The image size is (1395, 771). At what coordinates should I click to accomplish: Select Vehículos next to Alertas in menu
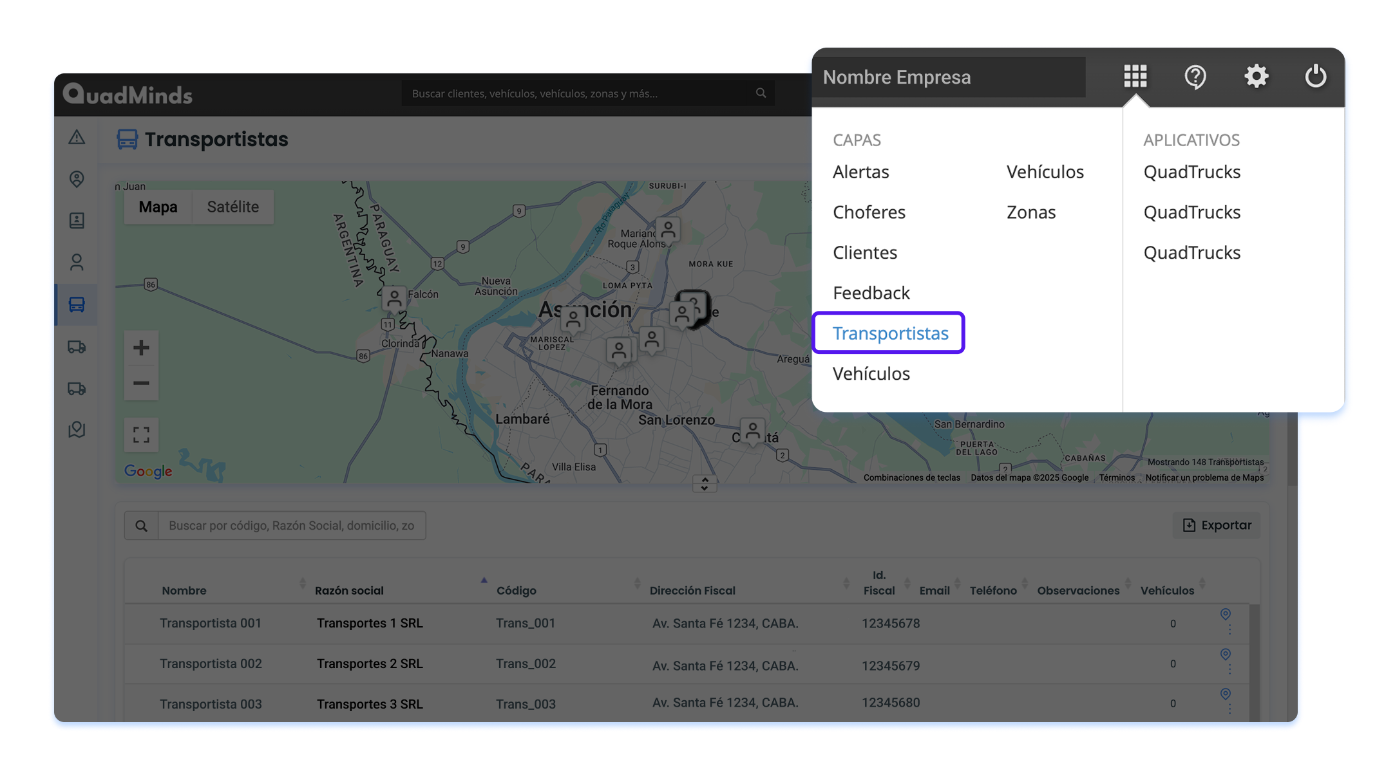point(1045,172)
